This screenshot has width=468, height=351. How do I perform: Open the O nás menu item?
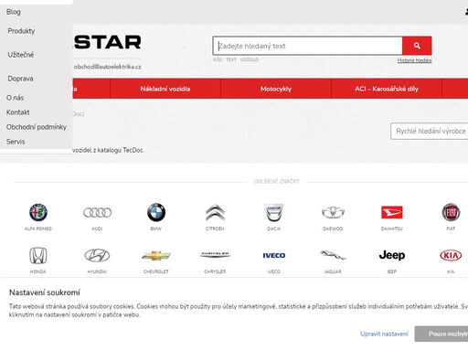[x=15, y=98]
